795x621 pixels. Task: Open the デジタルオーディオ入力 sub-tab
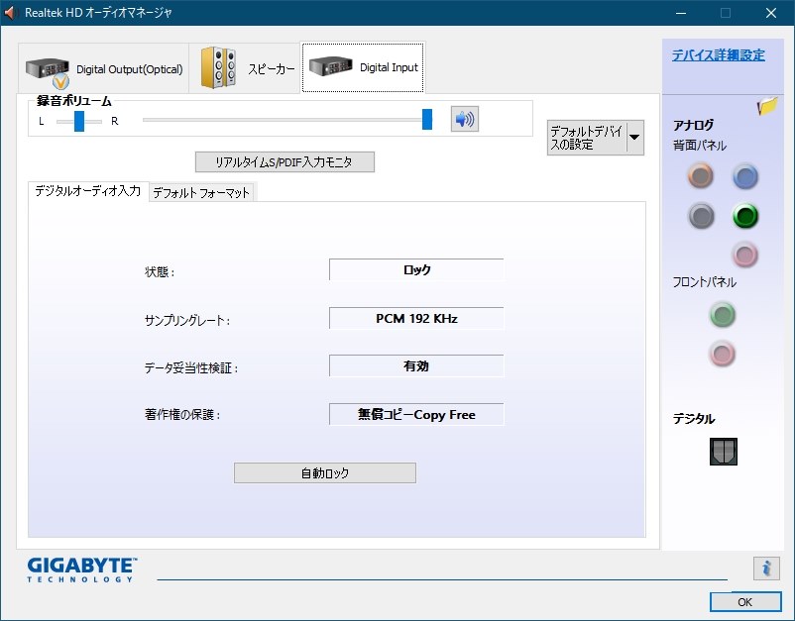[88, 191]
